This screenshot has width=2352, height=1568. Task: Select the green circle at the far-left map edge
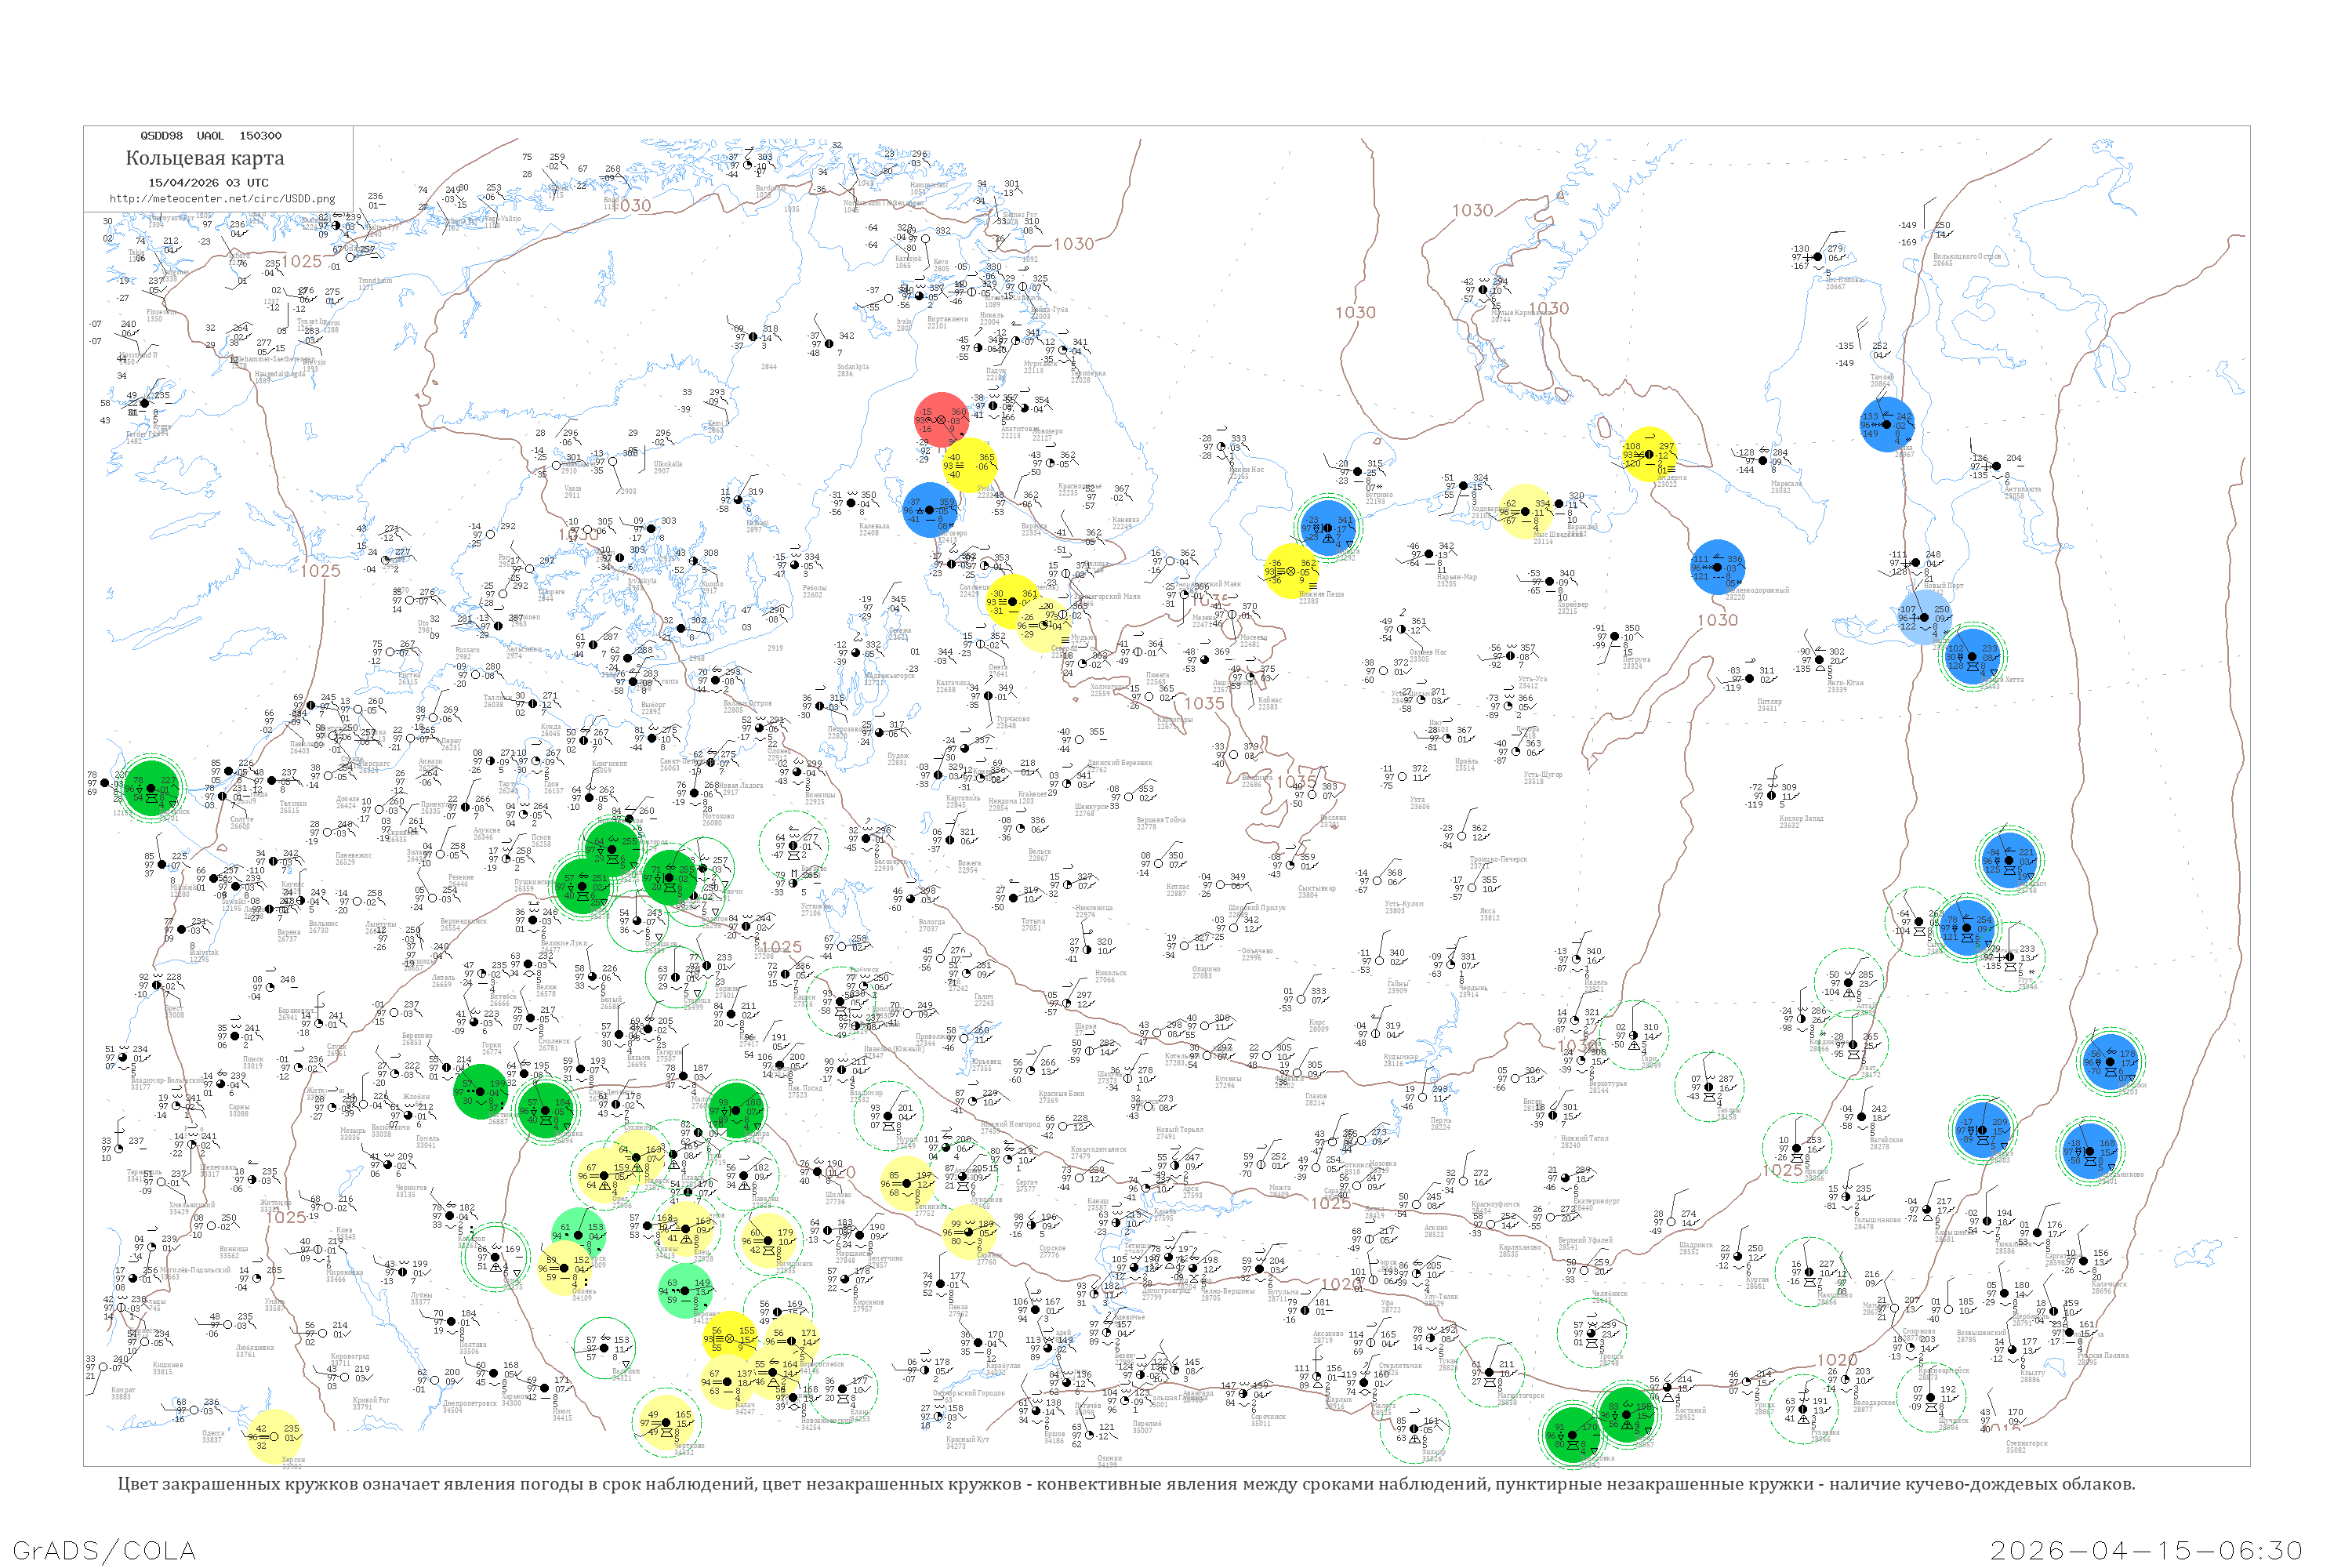(152, 789)
